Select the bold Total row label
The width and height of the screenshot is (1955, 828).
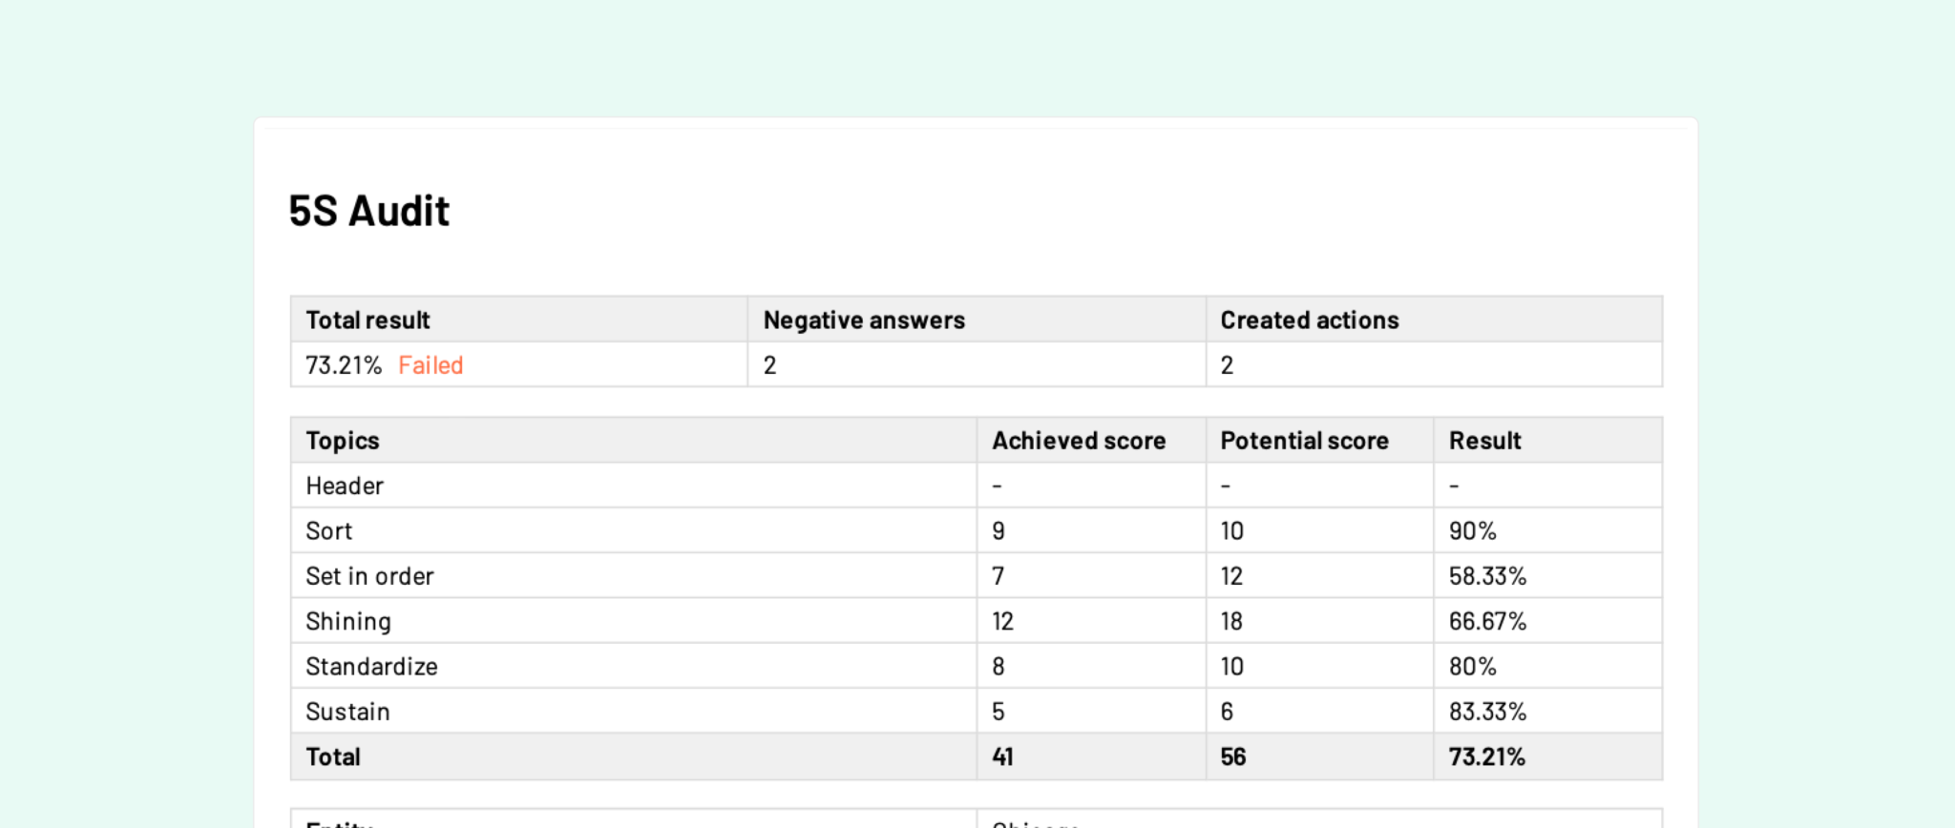point(332,757)
